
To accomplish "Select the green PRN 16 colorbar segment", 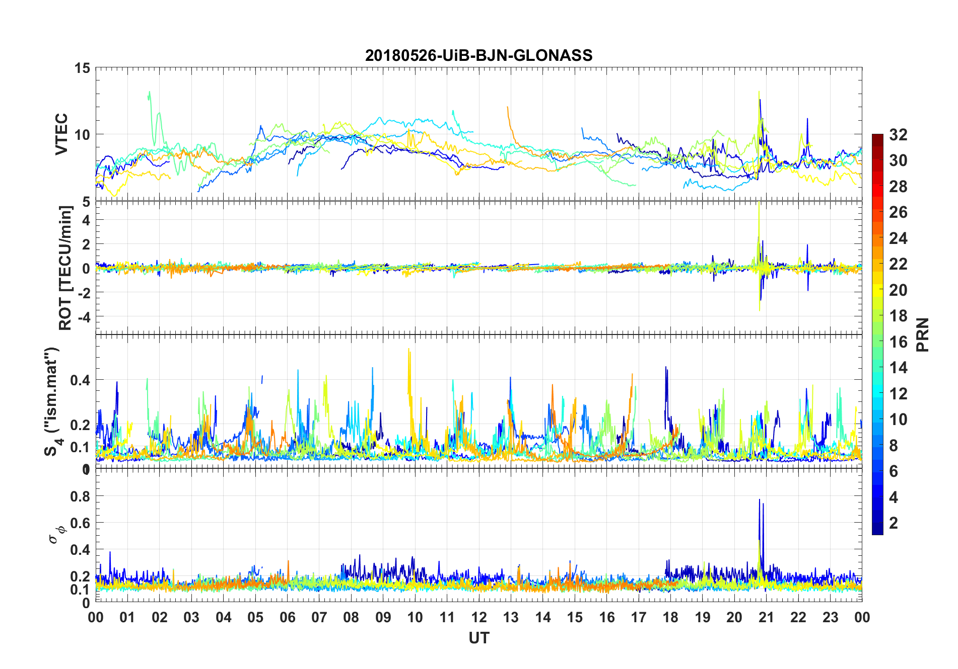I will [877, 341].
